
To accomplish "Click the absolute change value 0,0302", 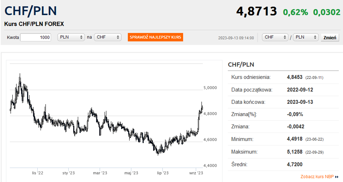I will (x=327, y=12).
